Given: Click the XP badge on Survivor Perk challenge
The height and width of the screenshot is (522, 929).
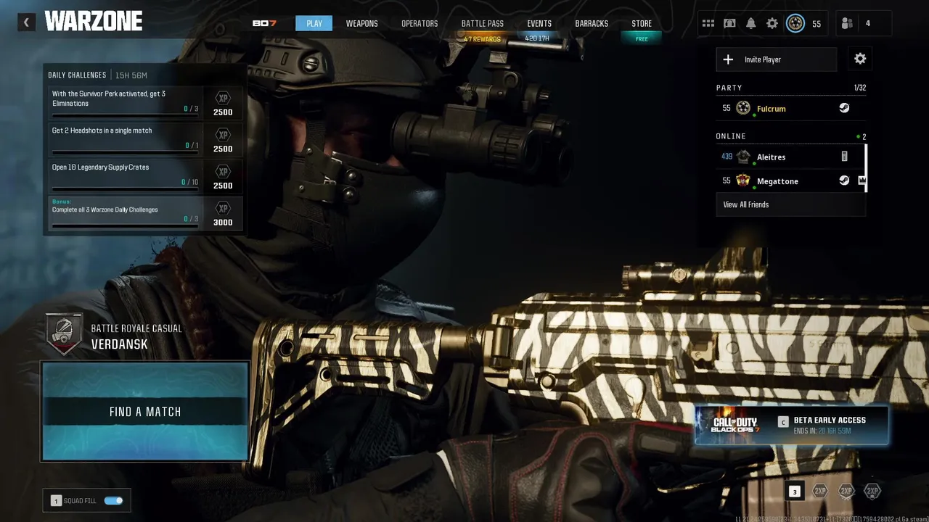Looking at the screenshot, I should coord(223,98).
